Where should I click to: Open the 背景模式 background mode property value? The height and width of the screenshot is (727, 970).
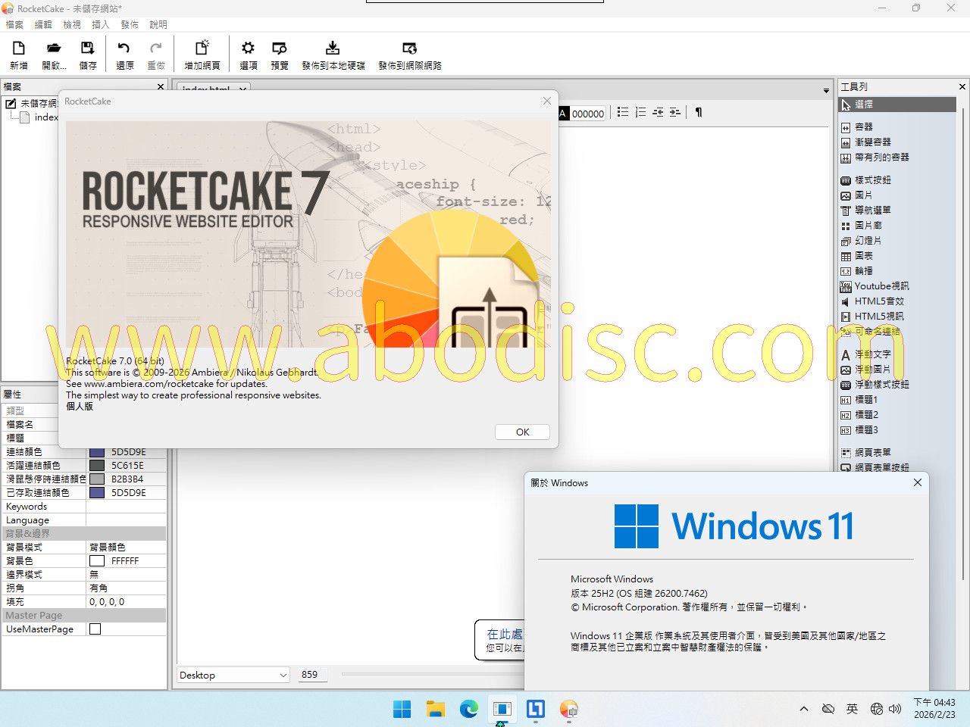(126, 547)
